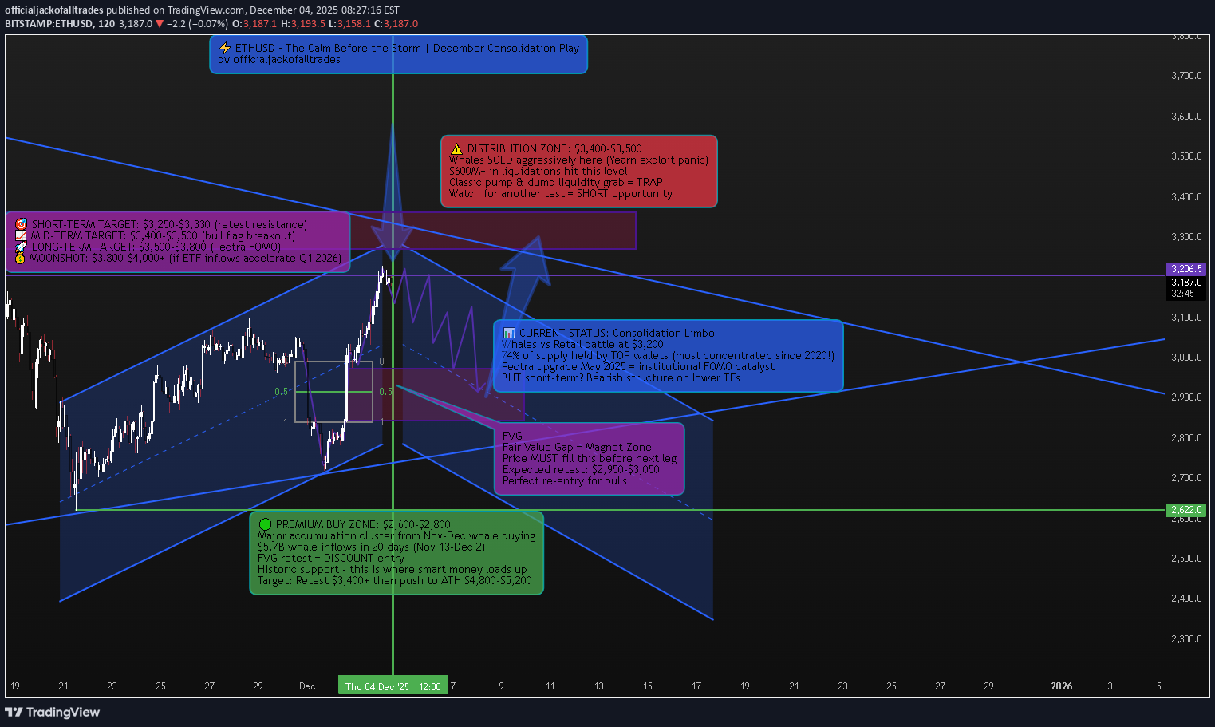1215x727 pixels.
Task: Select the green 2,622.0 price level label
Action: pyautogui.click(x=1186, y=510)
